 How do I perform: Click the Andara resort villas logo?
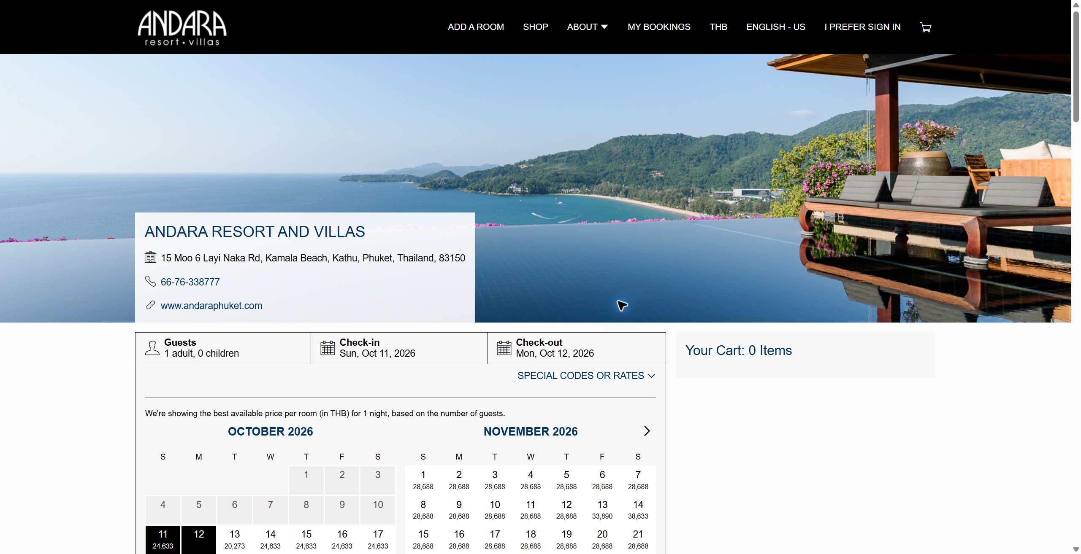tap(182, 28)
